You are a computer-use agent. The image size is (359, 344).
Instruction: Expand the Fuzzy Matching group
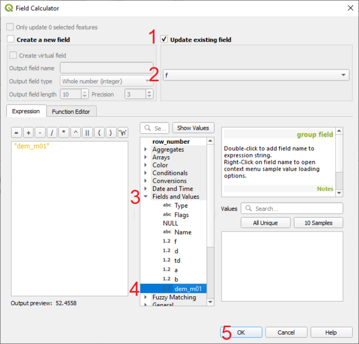coord(146,297)
